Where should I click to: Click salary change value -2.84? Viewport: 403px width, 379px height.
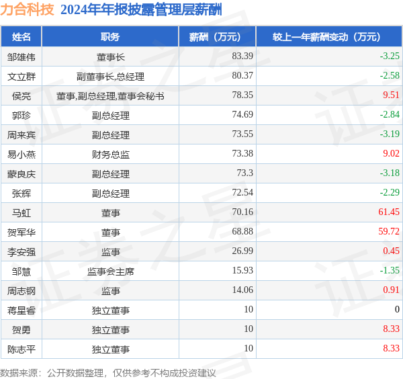(390, 114)
